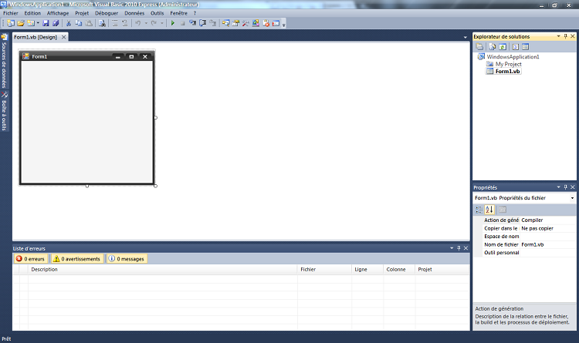The width and height of the screenshot is (579, 343).
Task: Open the Edition menu
Action: pyautogui.click(x=32, y=13)
